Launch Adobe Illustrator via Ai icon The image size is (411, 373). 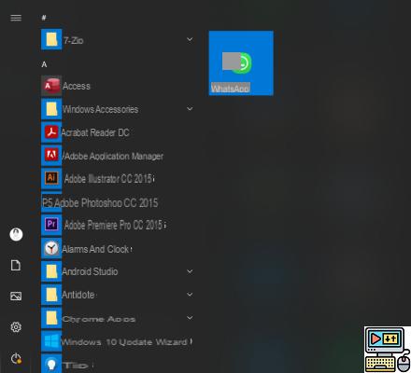[x=51, y=178]
